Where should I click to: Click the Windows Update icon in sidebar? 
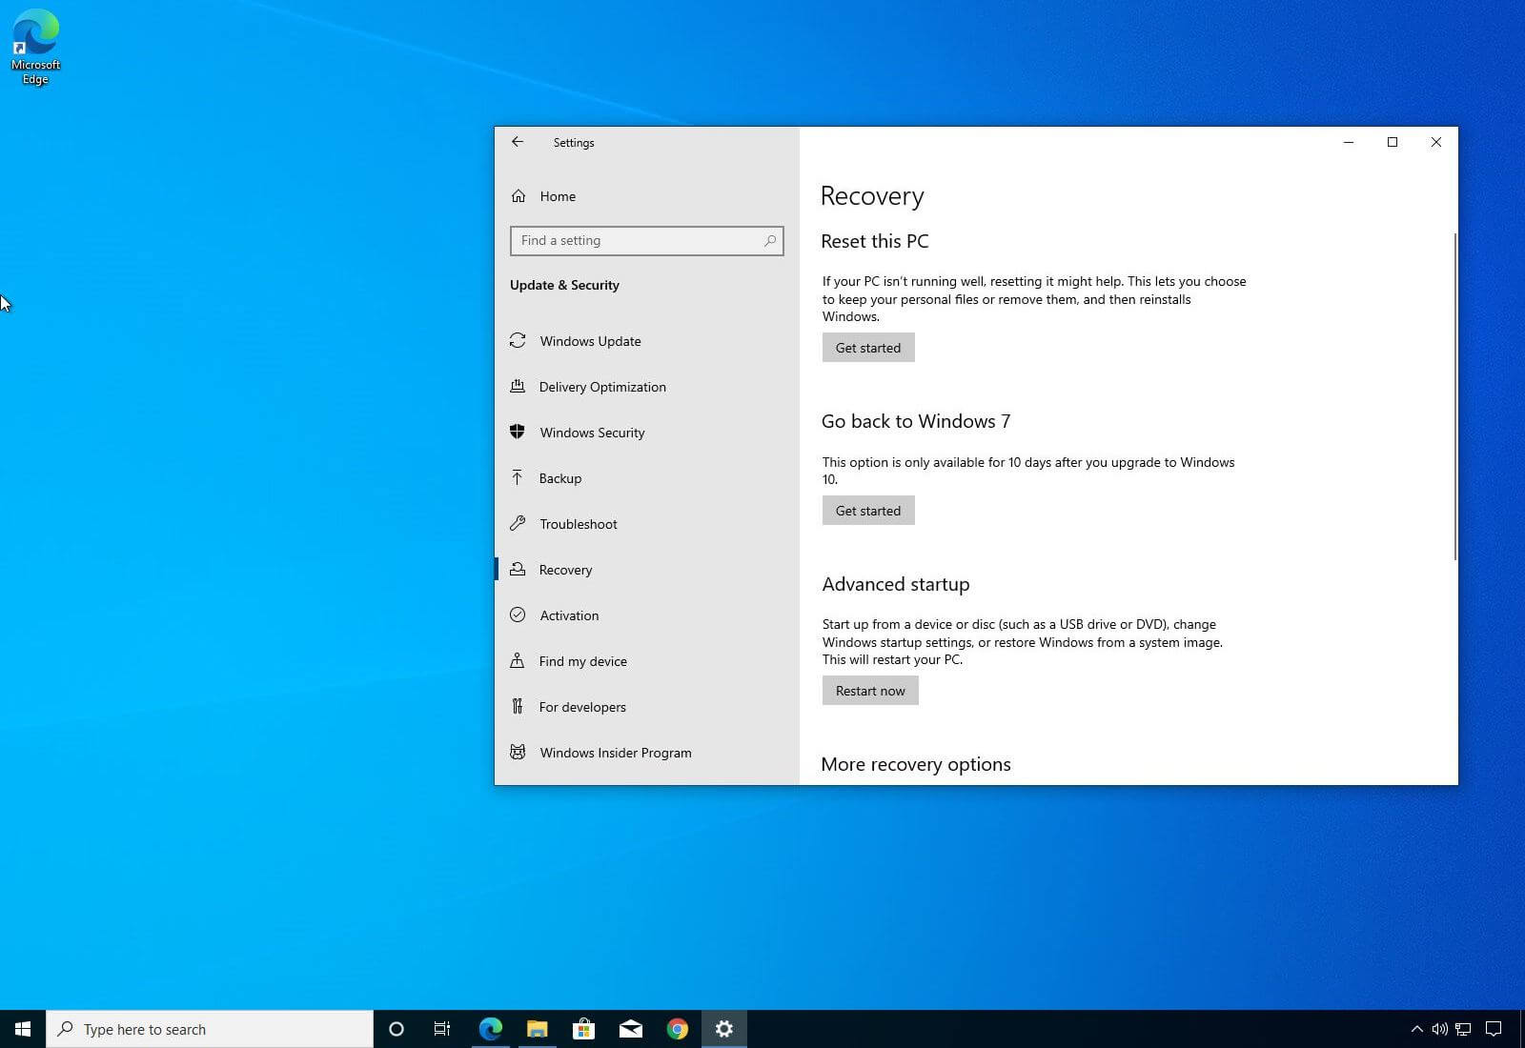518,341
